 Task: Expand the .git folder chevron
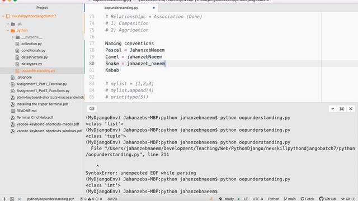click(x=8, y=23)
